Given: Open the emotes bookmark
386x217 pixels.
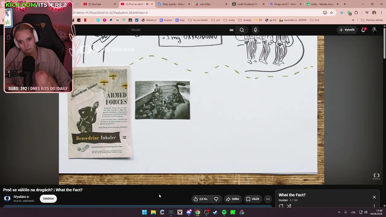Looking at the screenshot, I should 166,20.
